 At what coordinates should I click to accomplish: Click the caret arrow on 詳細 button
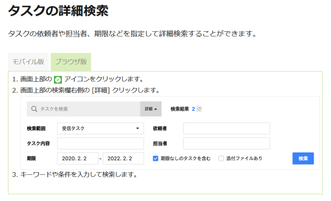156,109
